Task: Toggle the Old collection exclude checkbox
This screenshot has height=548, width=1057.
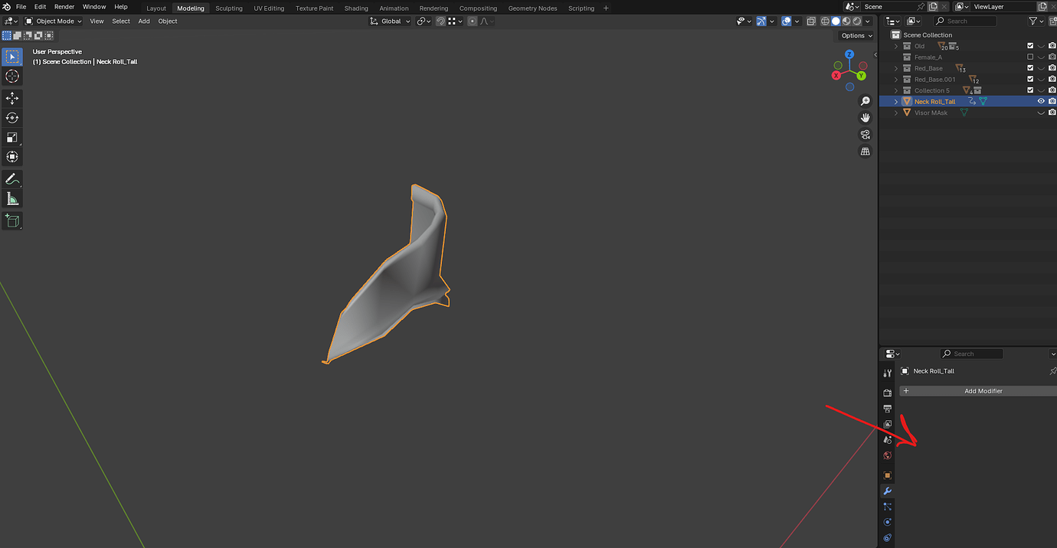Action: click(x=1030, y=46)
